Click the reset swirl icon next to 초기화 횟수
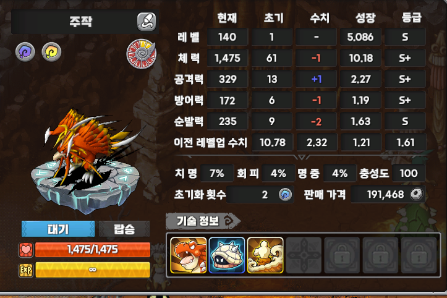447x298 pixels. [x=286, y=195]
